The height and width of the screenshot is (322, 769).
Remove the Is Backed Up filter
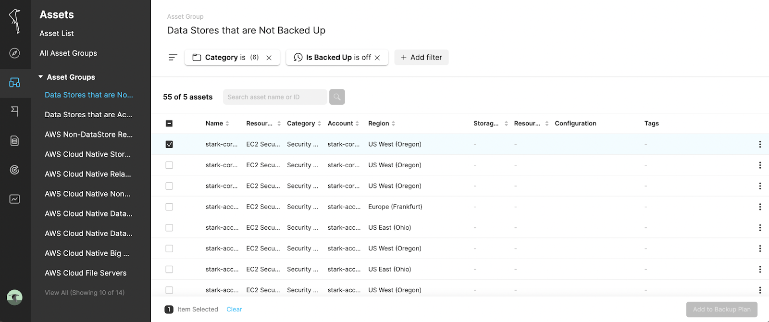pyautogui.click(x=378, y=58)
